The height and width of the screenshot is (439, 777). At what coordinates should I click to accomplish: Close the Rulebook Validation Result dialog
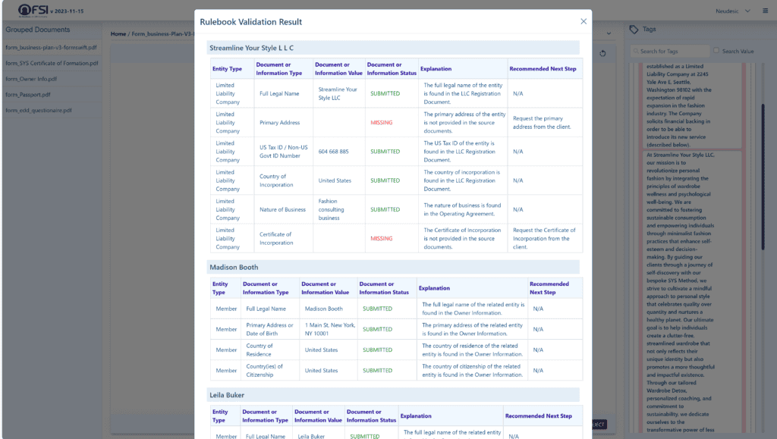(584, 21)
